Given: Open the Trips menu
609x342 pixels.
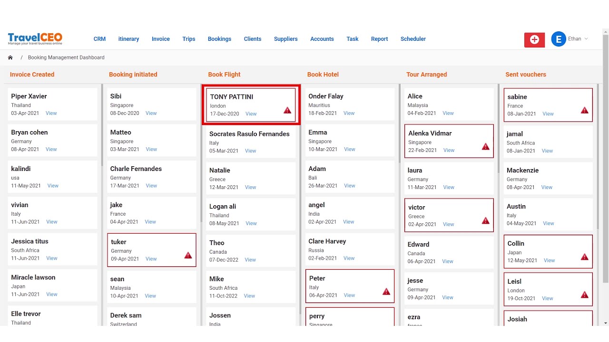Looking at the screenshot, I should (x=189, y=39).
